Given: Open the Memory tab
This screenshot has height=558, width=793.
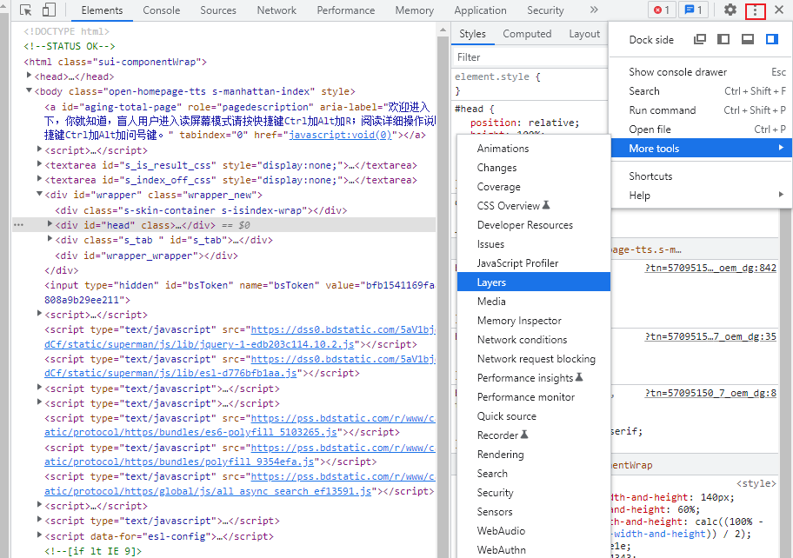Looking at the screenshot, I should 415,10.
